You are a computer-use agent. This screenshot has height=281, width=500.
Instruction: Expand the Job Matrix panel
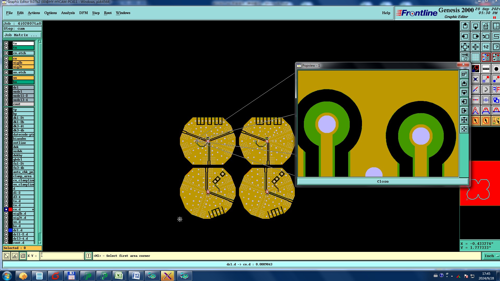click(22, 35)
